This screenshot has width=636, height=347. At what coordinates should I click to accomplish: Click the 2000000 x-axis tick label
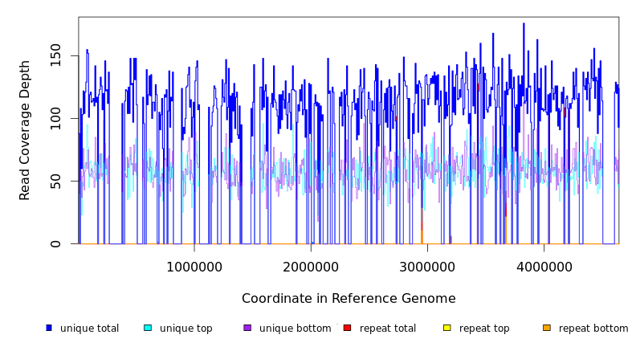tap(310, 267)
